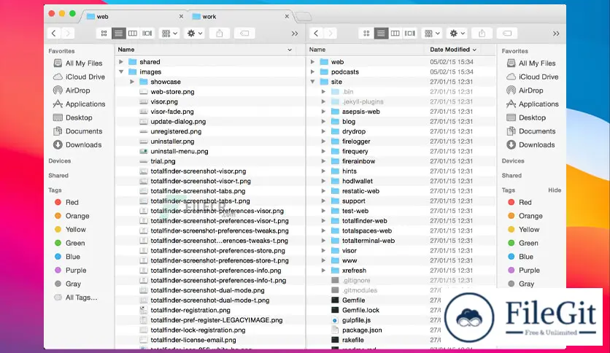Go forward in the right pane
The image size is (610, 353).
[x=331, y=34]
